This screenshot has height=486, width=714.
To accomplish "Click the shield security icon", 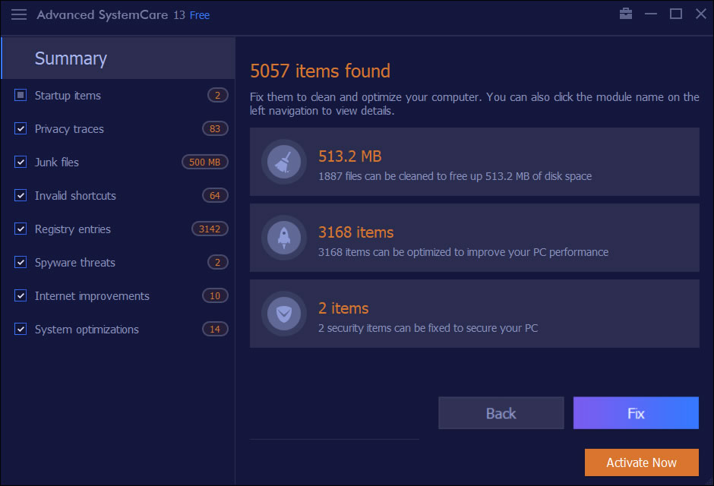I will pos(283,314).
